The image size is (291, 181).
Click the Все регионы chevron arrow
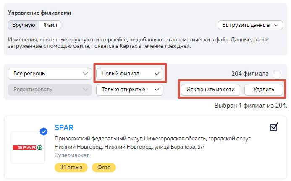coord(86,74)
